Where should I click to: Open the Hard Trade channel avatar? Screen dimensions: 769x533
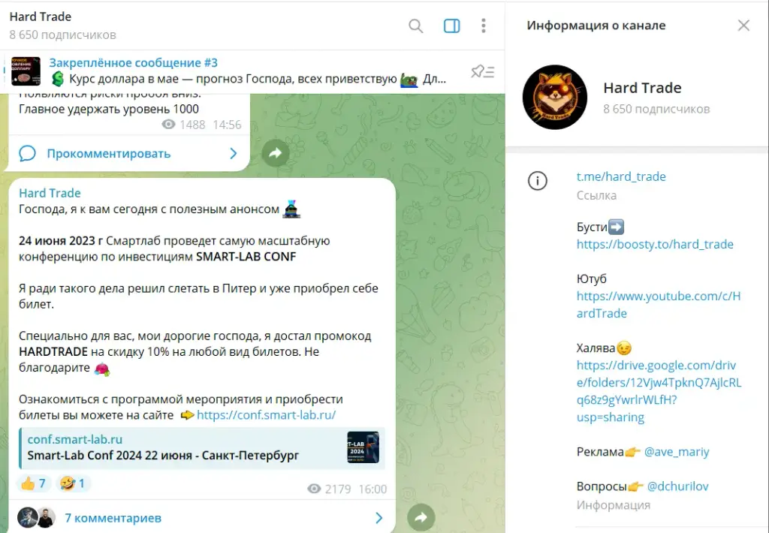click(x=555, y=97)
